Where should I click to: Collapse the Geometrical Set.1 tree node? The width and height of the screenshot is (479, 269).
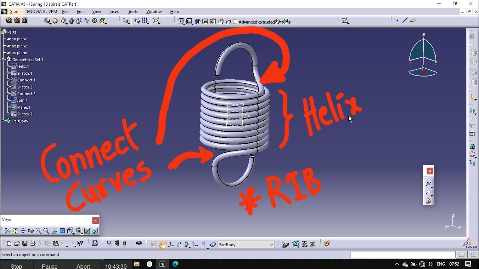click(x=4, y=59)
